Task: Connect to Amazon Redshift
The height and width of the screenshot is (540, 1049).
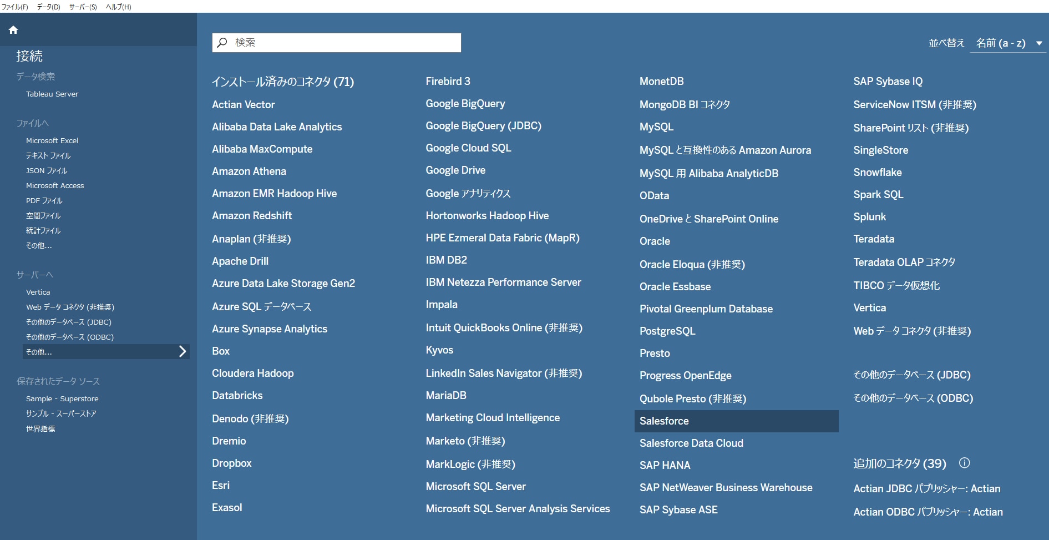Action: pyautogui.click(x=251, y=216)
